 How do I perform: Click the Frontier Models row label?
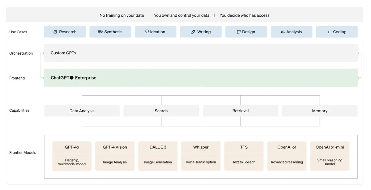pyautogui.click(x=23, y=152)
